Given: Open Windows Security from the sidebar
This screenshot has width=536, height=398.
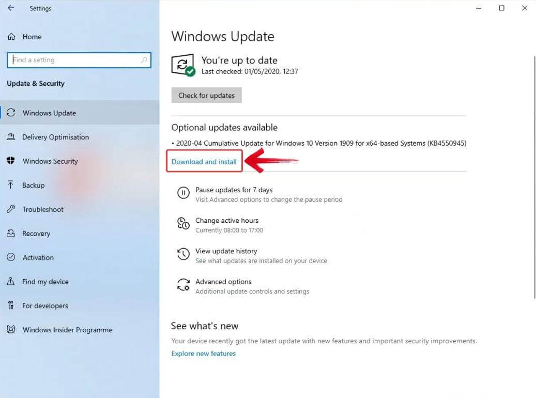Looking at the screenshot, I should coord(12,161).
